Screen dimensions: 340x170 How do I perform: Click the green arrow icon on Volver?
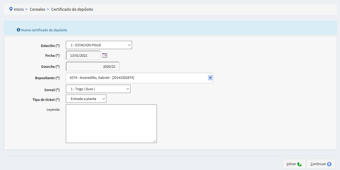299,164
